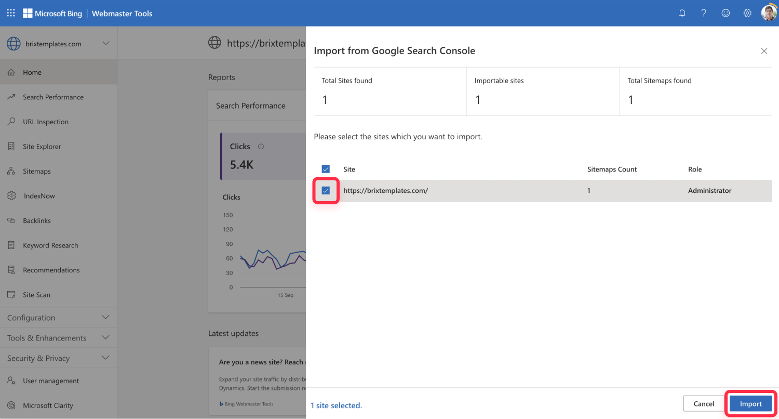Image resolution: width=779 pixels, height=419 pixels.
Task: Click the https://brixtemplates.com/ site cell
Action: tap(385, 191)
